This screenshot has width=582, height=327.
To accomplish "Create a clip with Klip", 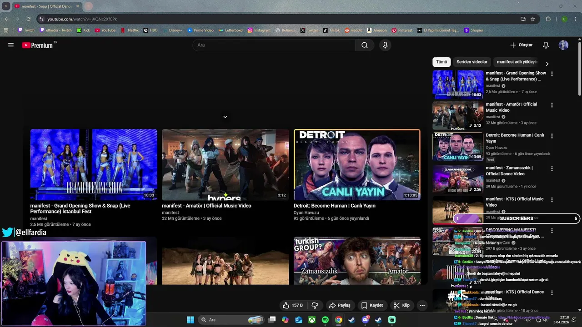I will [401, 305].
